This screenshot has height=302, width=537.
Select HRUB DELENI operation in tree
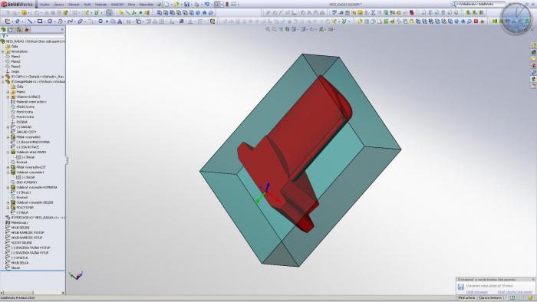[20, 228]
